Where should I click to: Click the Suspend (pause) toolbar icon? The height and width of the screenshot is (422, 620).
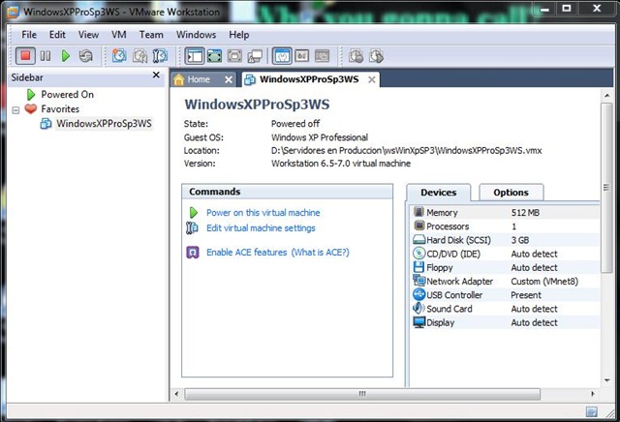click(46, 56)
